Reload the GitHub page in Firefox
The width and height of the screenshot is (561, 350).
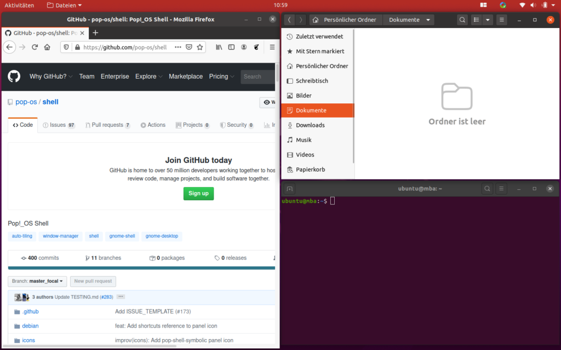point(35,47)
